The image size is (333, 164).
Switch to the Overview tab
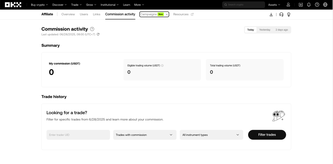pyautogui.click(x=68, y=14)
